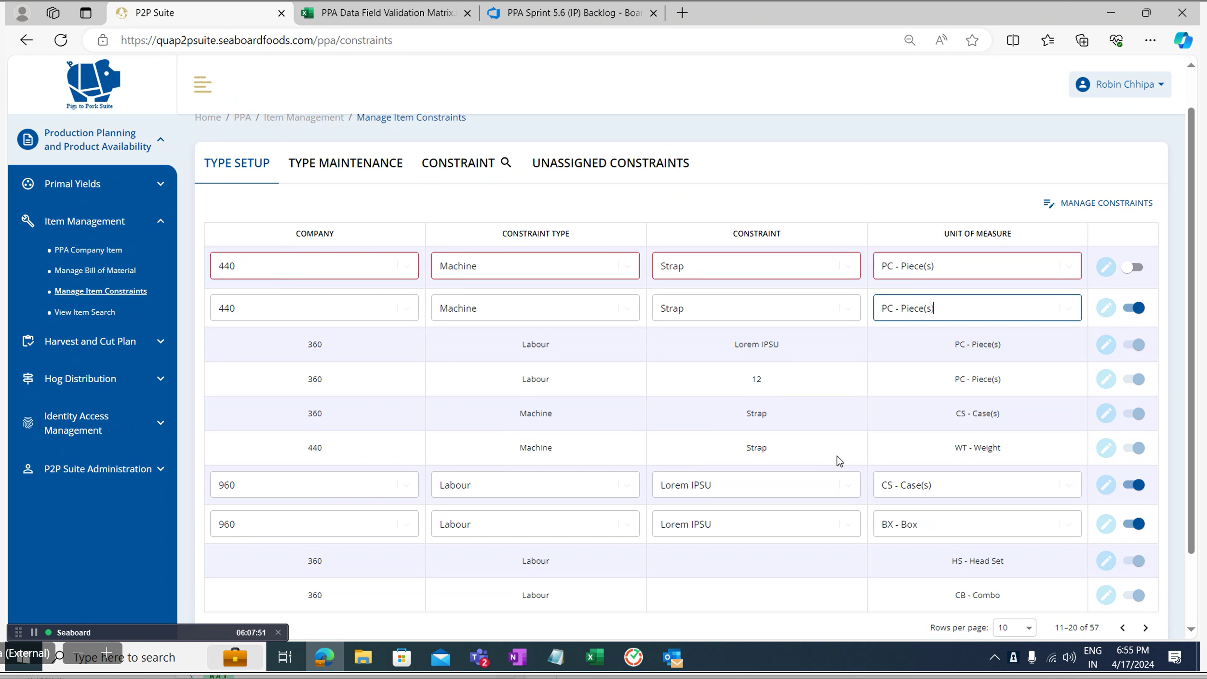The width and height of the screenshot is (1207, 679).
Task: Go to next page of constraints table
Action: click(x=1145, y=628)
